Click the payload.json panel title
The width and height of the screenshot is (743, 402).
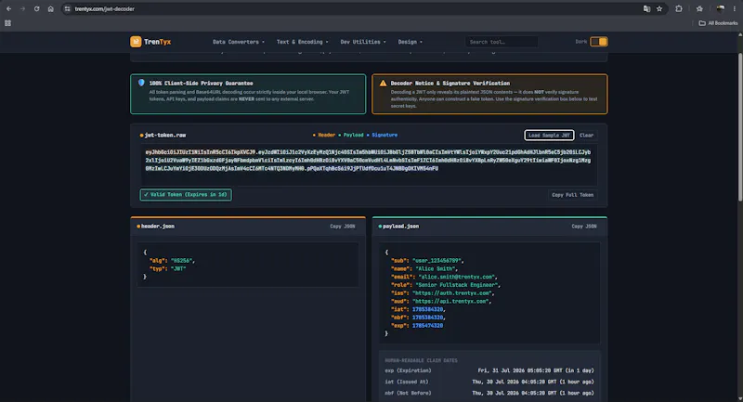pyautogui.click(x=400, y=227)
